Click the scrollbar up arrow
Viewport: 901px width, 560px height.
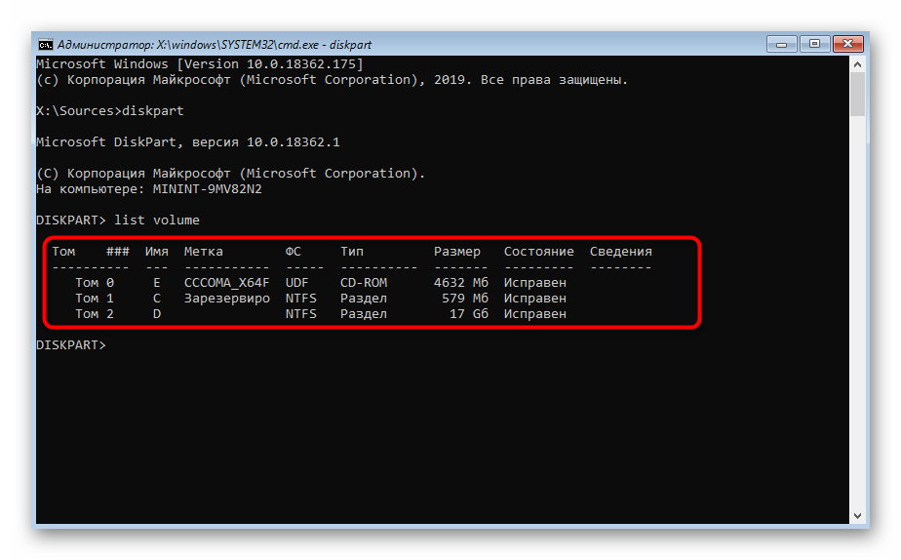point(857,64)
